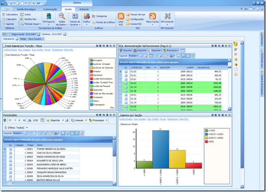Check SQL row with CHAPA 00040
266x192 pixels.
(126, 87)
